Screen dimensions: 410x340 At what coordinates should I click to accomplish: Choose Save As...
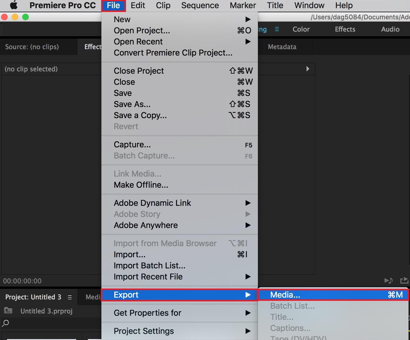(180, 104)
